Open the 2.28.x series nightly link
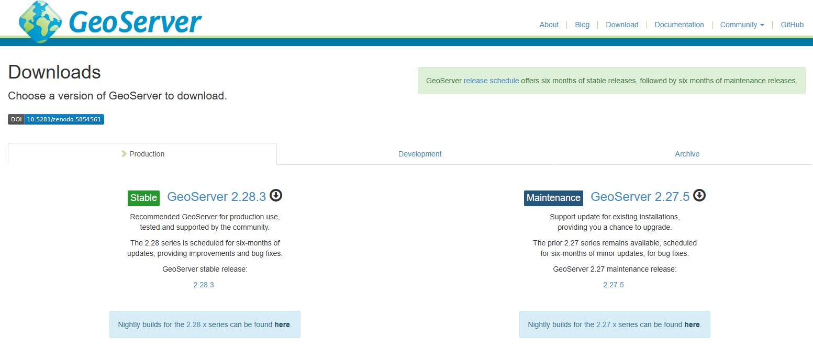The height and width of the screenshot is (359, 813). point(196,324)
